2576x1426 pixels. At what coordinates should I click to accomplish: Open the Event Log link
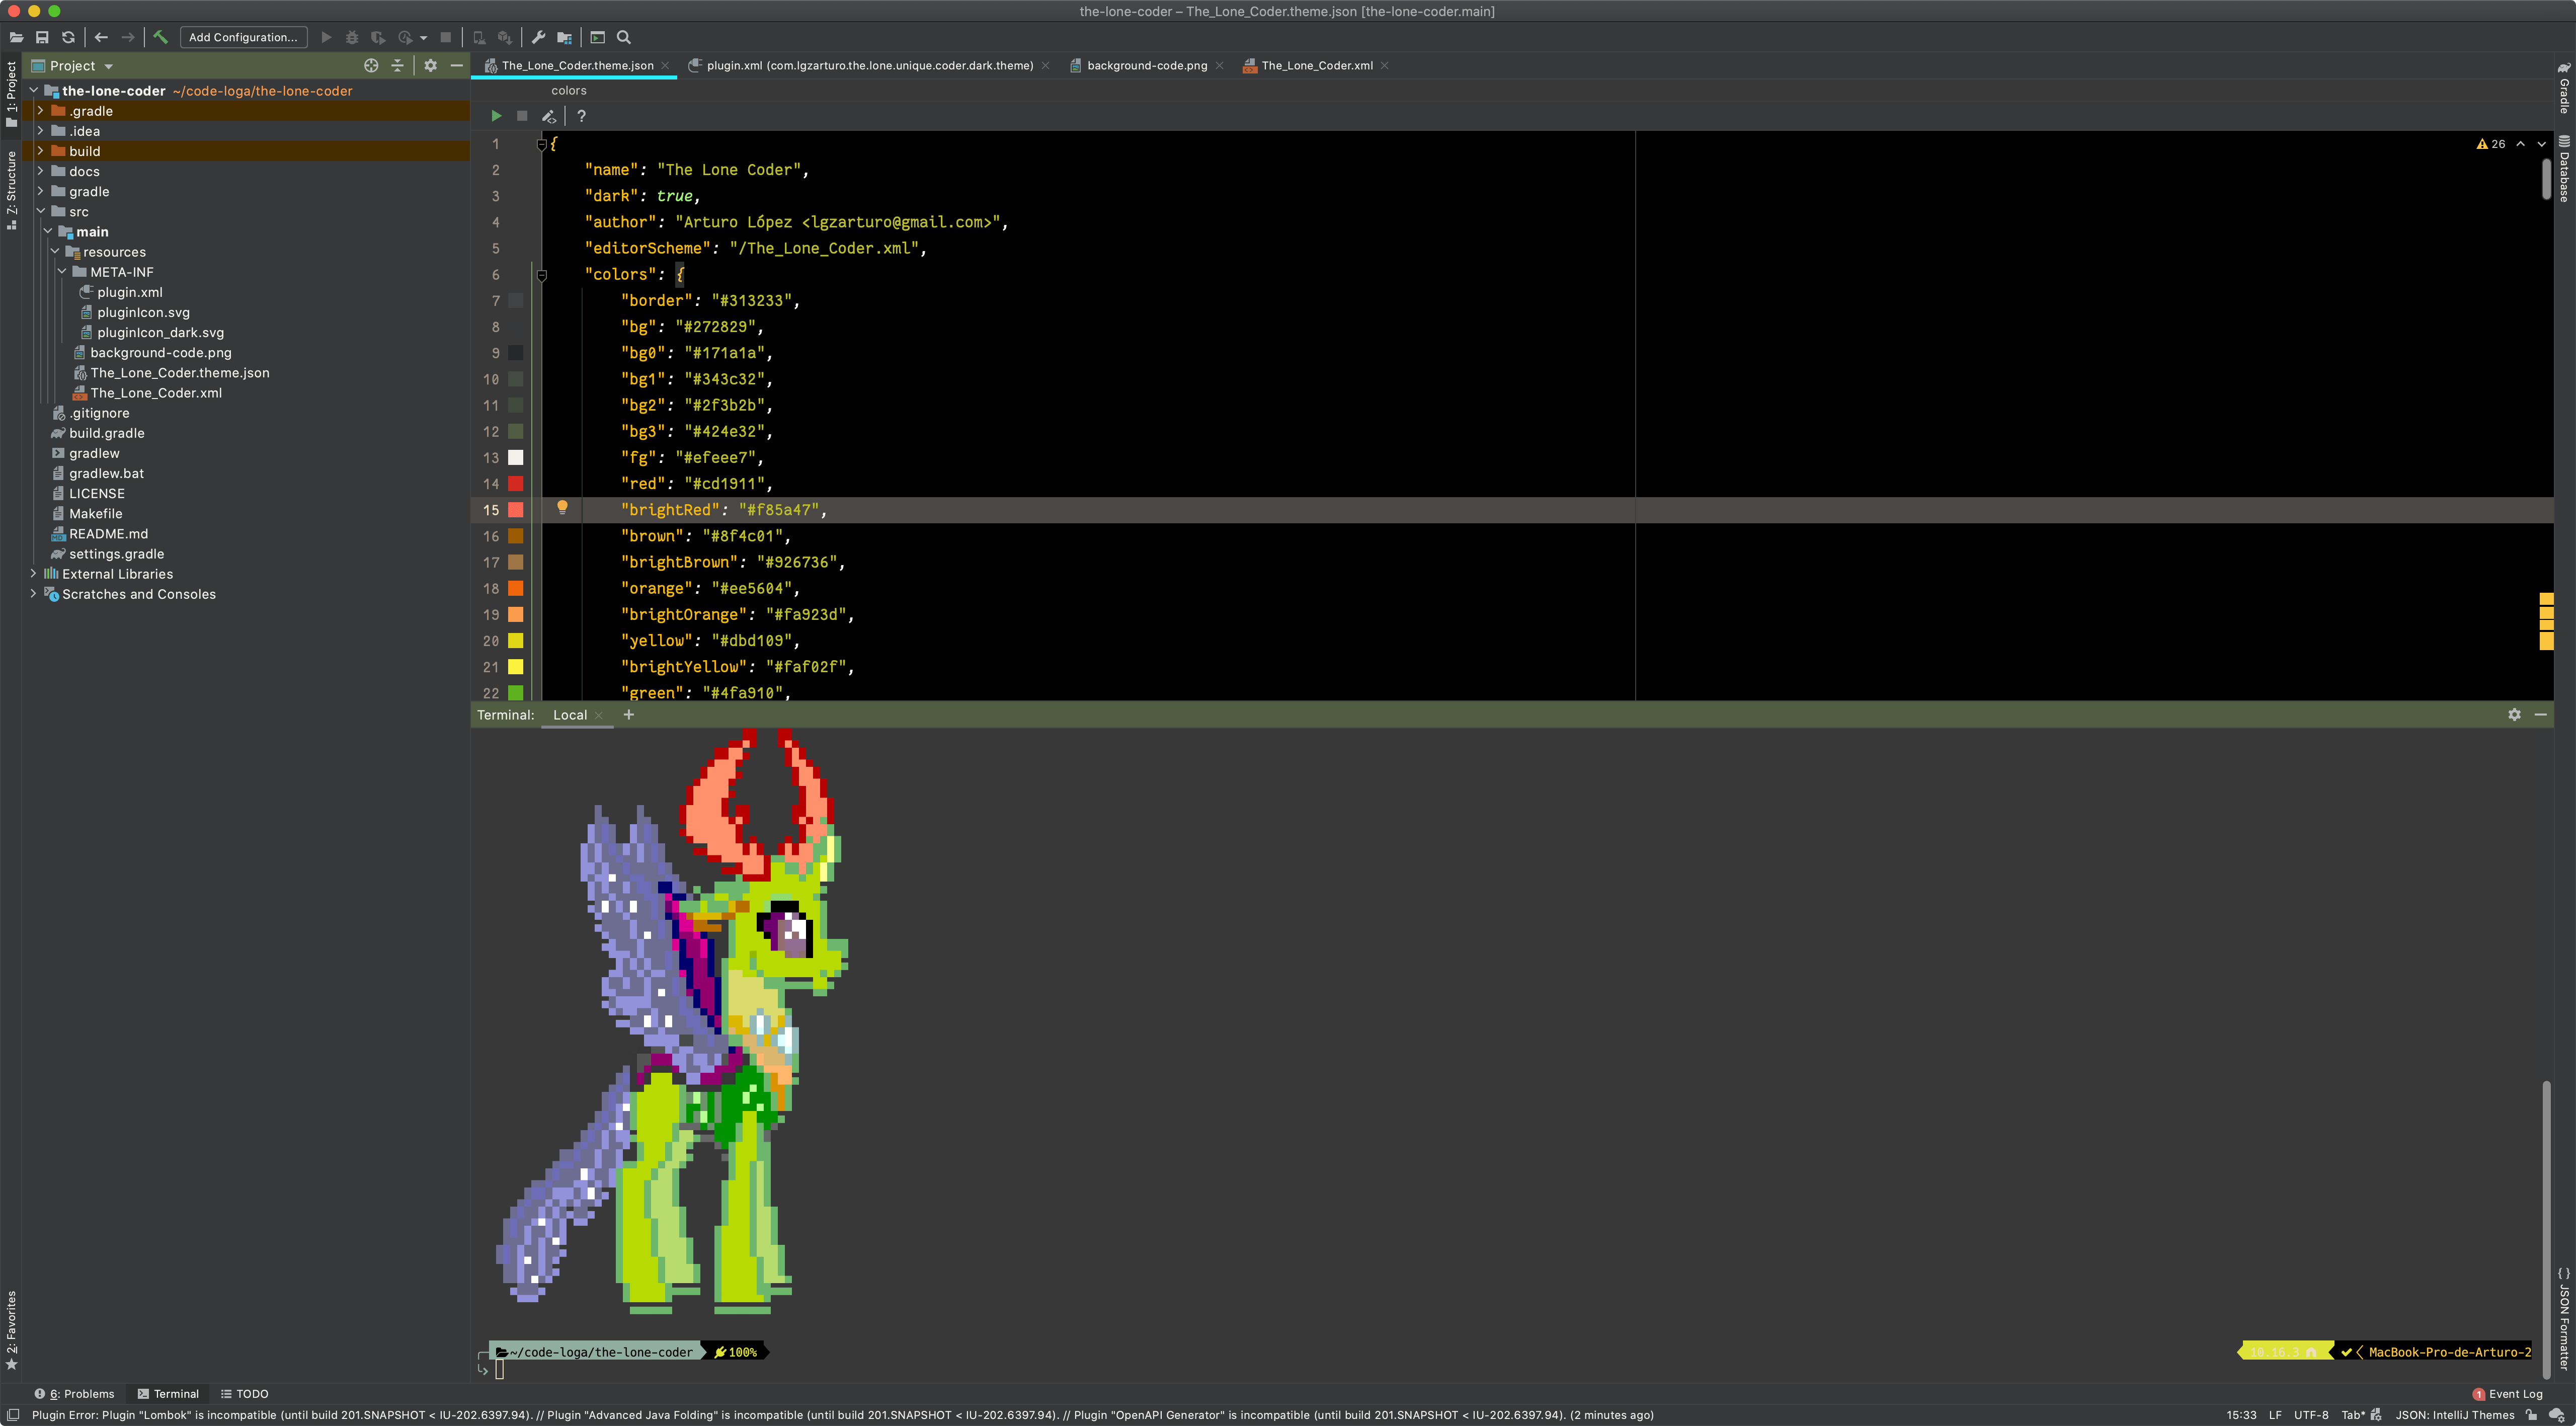pyautogui.click(x=2514, y=1393)
